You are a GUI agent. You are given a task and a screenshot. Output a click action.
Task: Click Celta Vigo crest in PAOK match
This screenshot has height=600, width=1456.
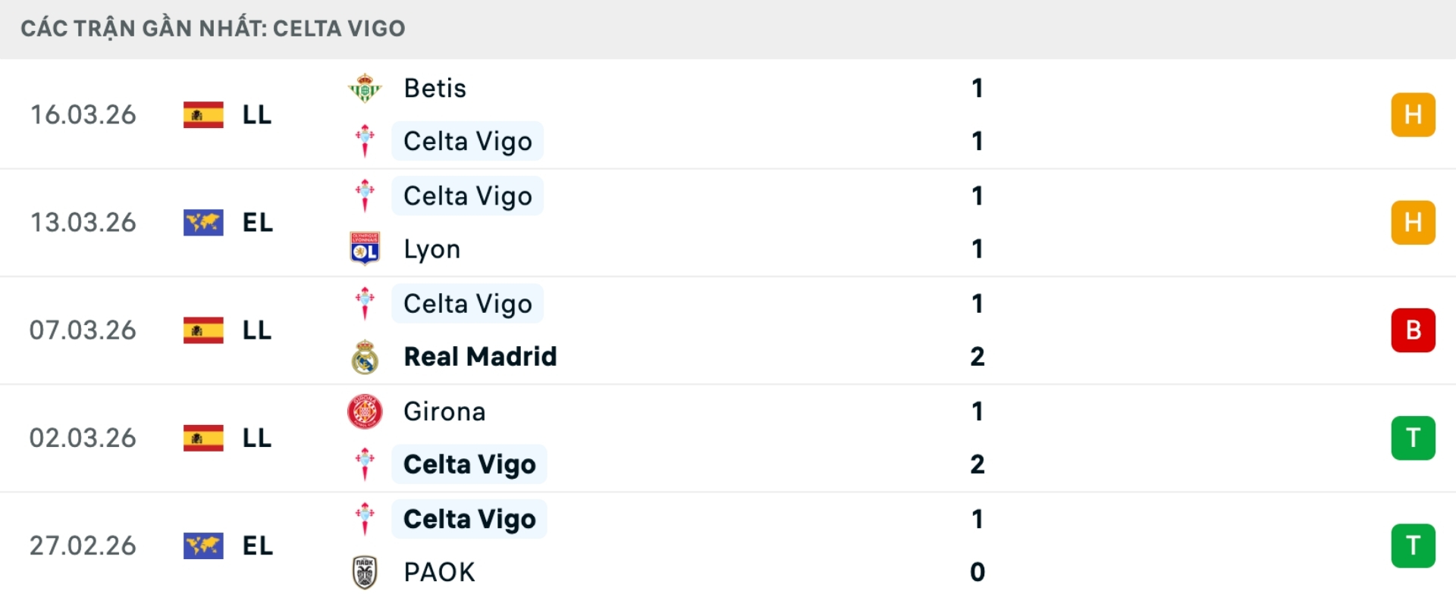click(x=365, y=519)
